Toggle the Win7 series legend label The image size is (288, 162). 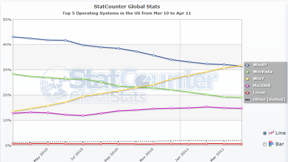pos(258,79)
